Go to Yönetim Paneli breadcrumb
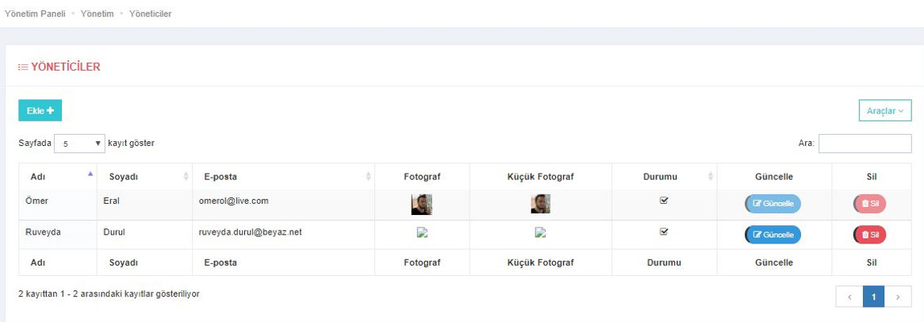This screenshot has width=924, height=322. click(x=35, y=13)
